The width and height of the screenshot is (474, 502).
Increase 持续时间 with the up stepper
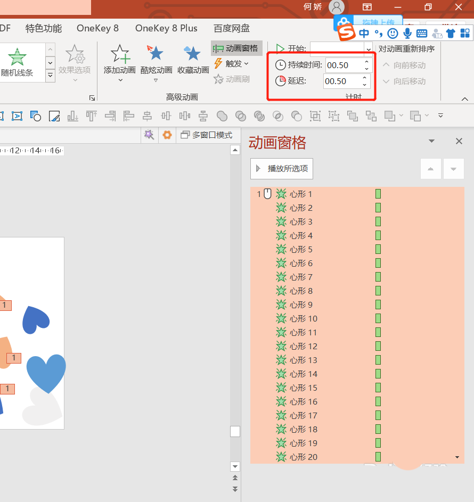coord(366,62)
